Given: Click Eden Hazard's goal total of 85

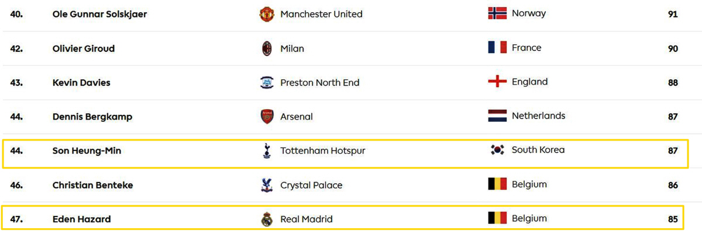Looking at the screenshot, I should (673, 219).
